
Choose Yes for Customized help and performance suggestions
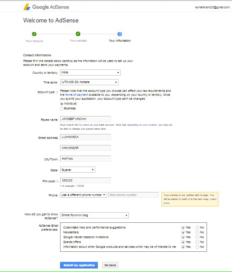182,228
